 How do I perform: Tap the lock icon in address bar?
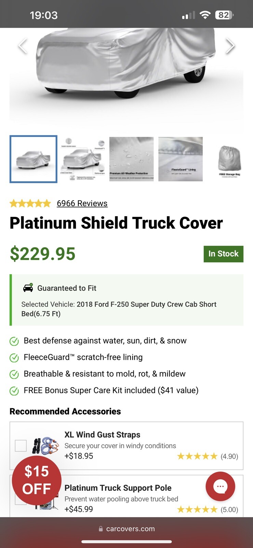pos(101,529)
